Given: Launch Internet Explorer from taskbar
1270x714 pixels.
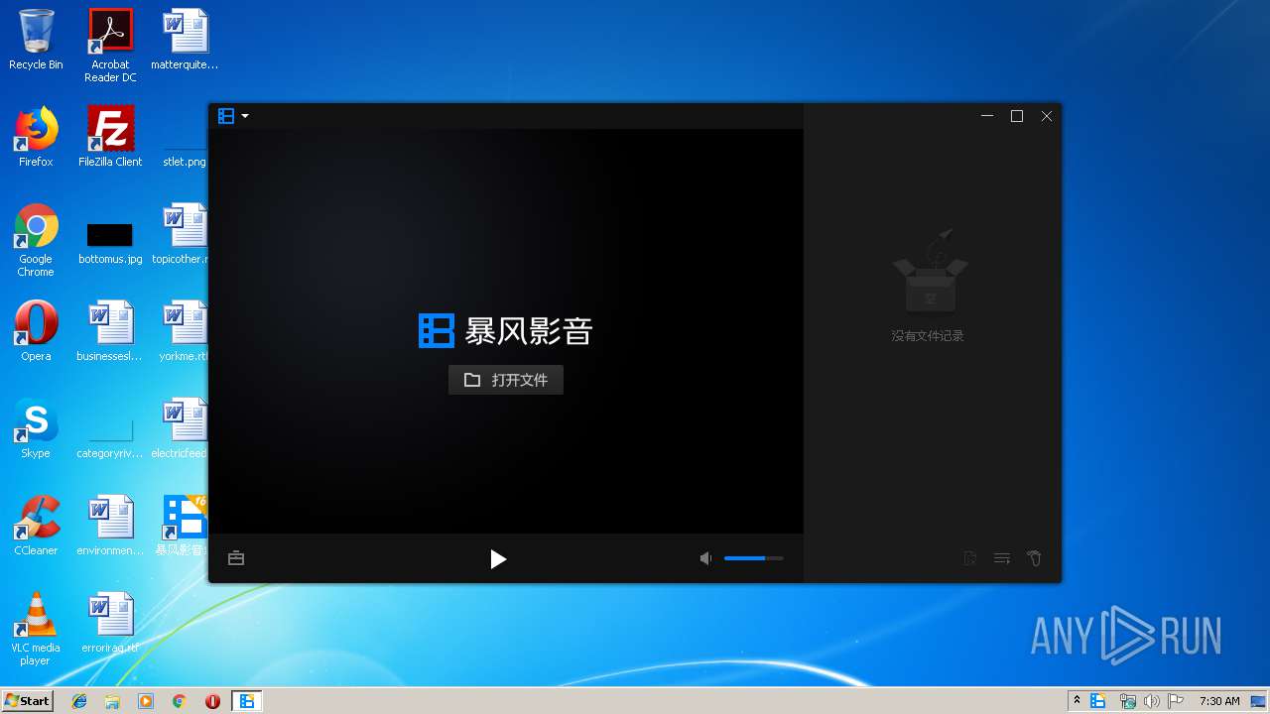Looking at the screenshot, I should (79, 701).
